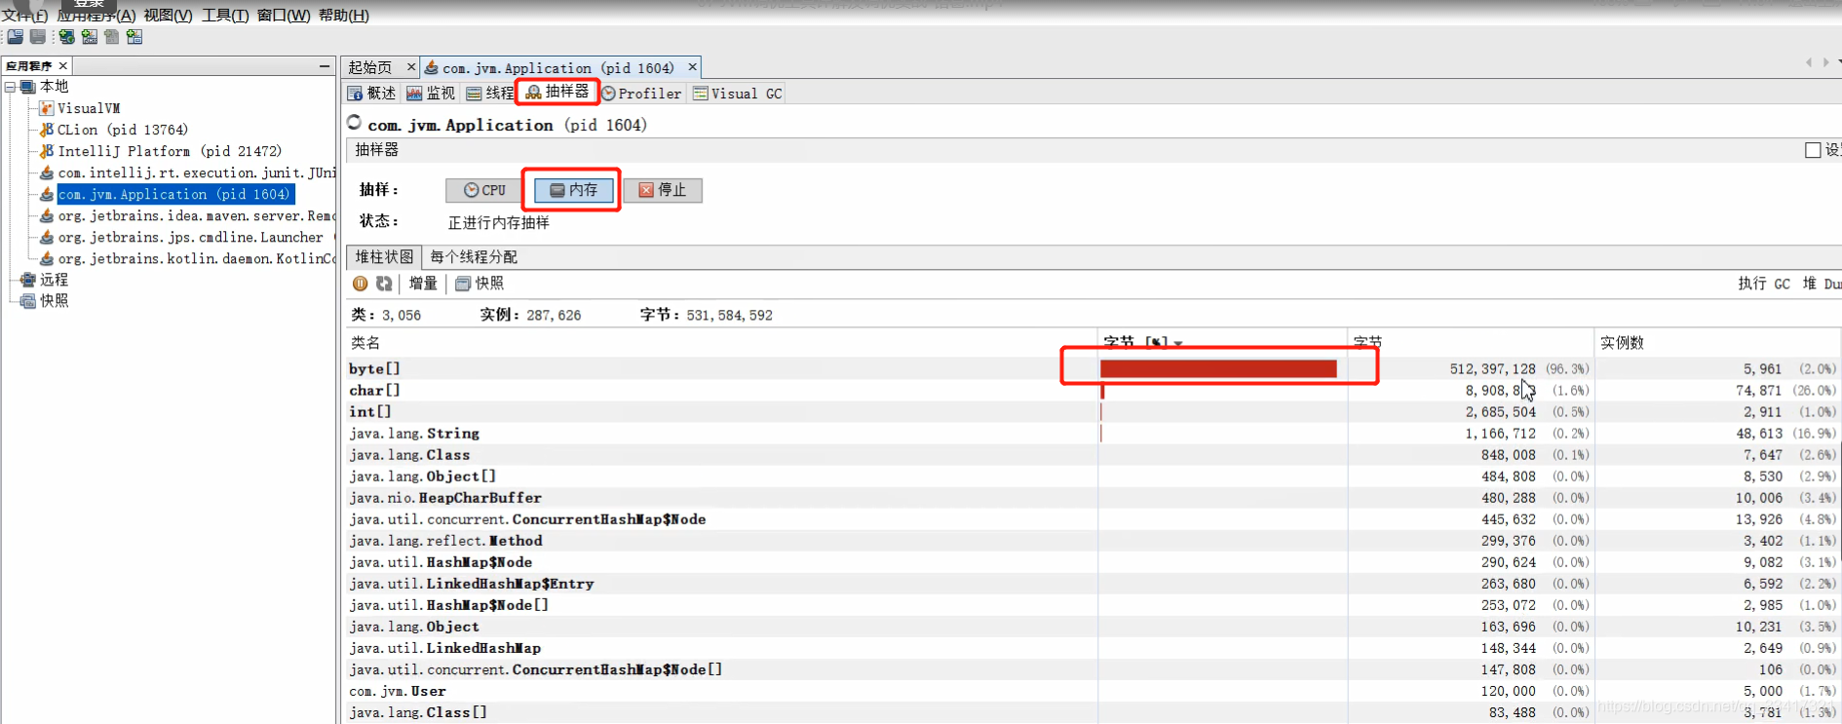
Task: Click the Add JMX connection toolbar icon
Action: [x=89, y=37]
